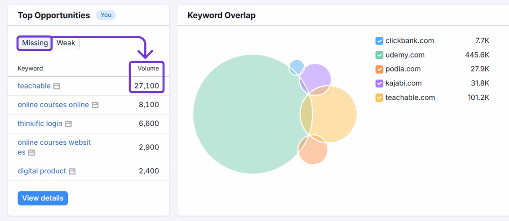509x221 pixels.
Task: Open SERP icon next to online courses online
Action: (x=95, y=105)
